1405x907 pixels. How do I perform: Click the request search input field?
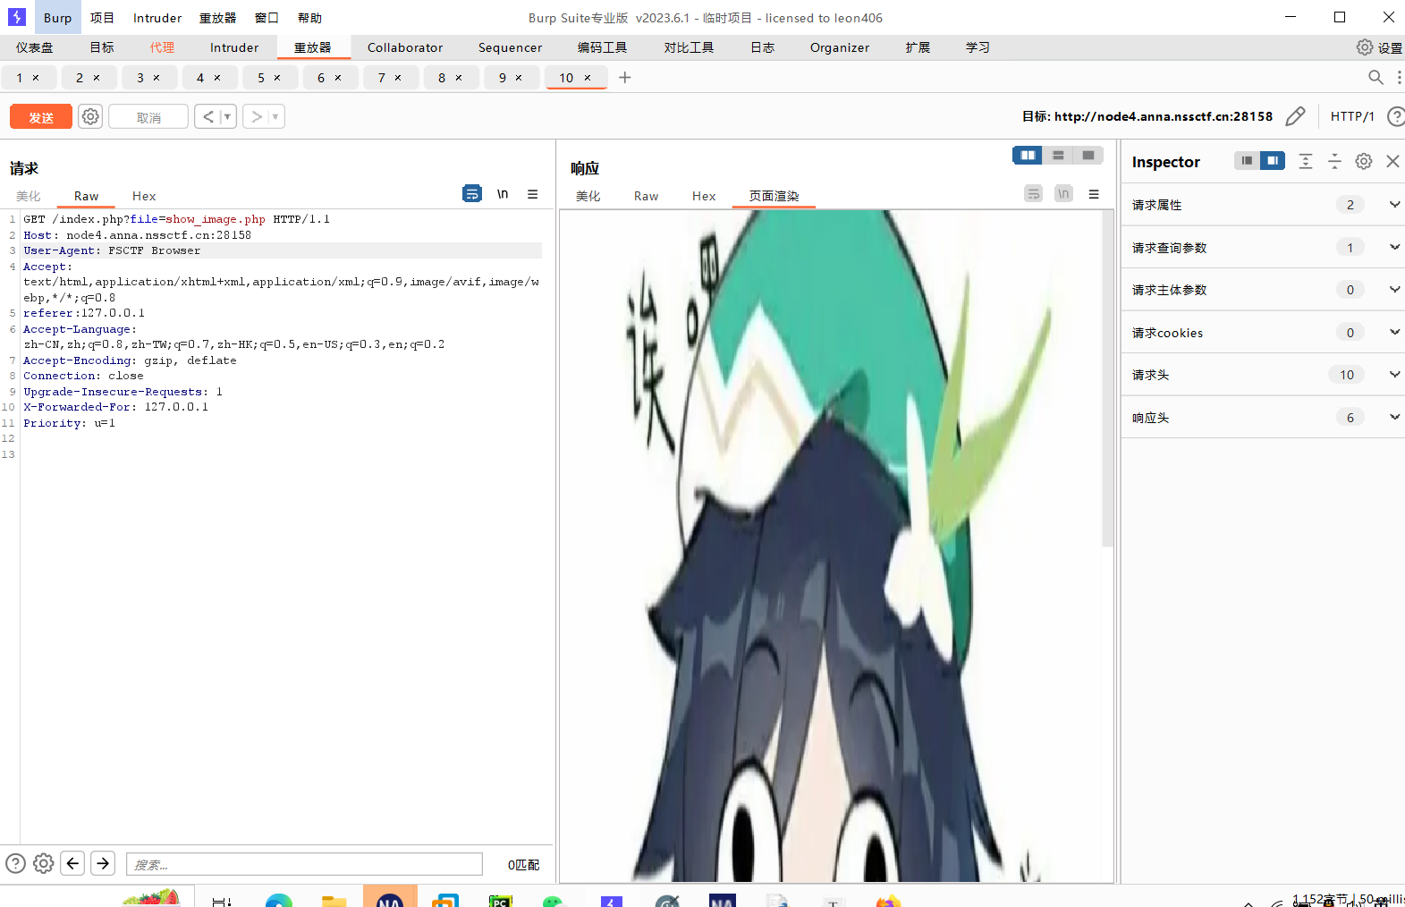[x=304, y=864]
